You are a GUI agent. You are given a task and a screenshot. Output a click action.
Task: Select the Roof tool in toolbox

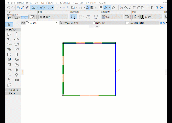point(9,44)
